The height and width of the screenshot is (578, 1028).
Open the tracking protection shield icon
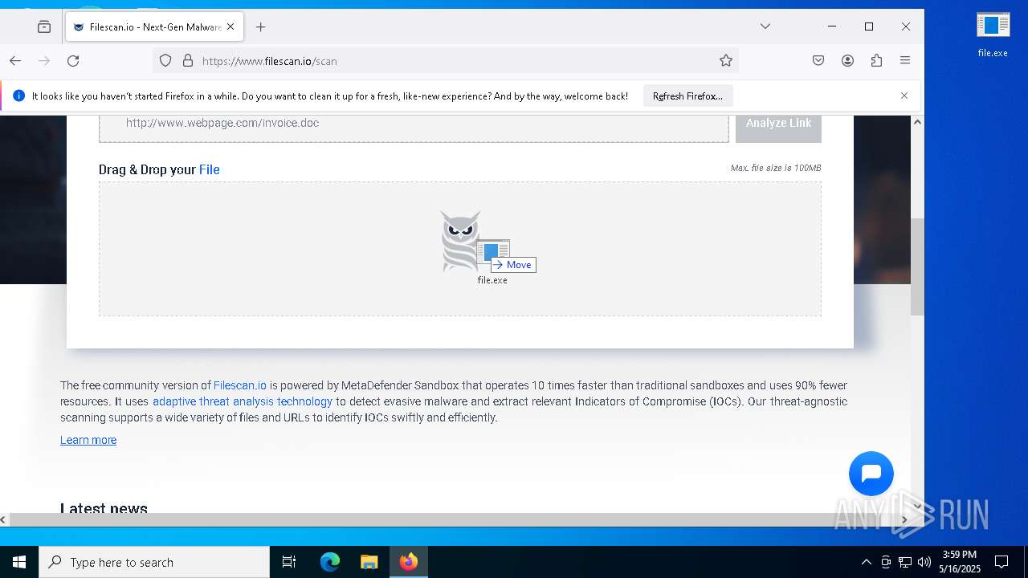165,60
